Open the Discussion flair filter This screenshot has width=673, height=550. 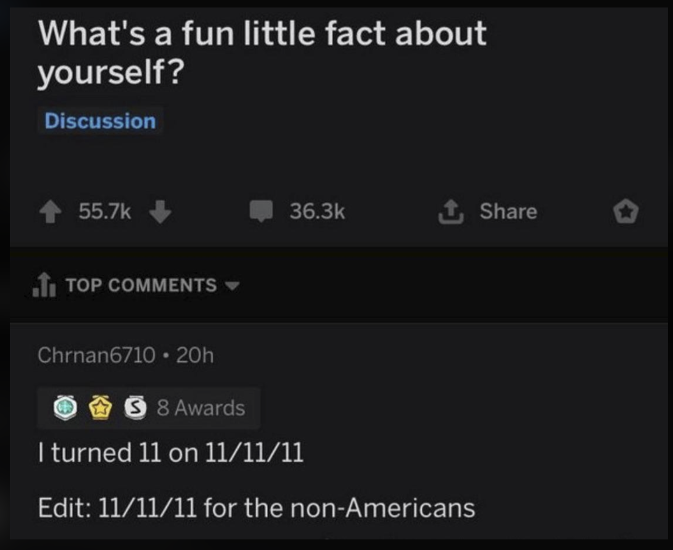[100, 121]
